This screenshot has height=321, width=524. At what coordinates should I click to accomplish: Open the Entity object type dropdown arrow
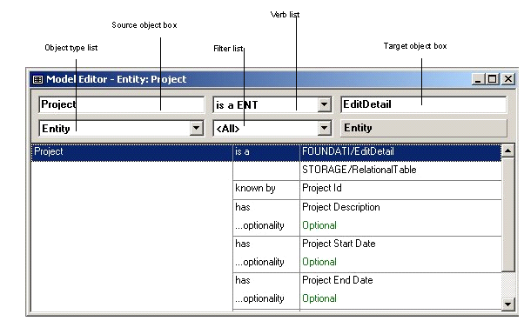point(197,128)
